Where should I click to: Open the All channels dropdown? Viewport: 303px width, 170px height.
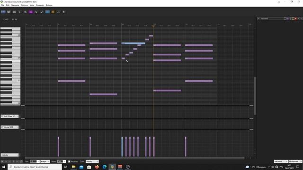[295, 161]
